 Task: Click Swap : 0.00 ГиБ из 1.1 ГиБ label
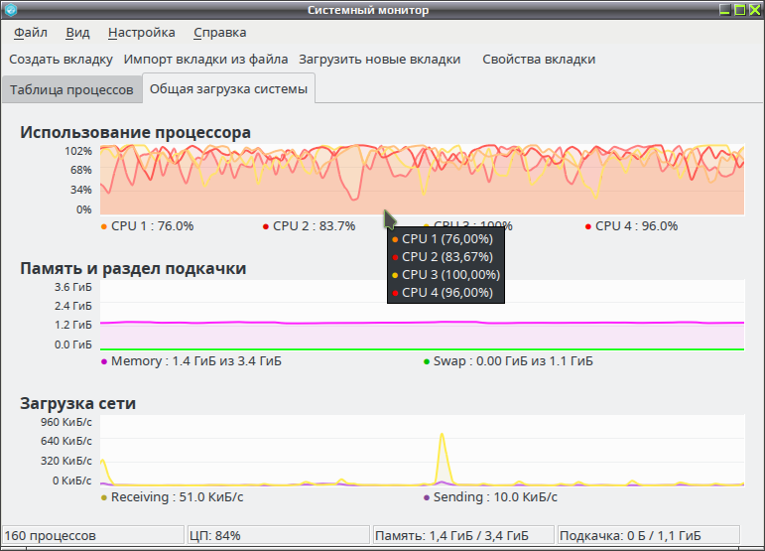click(x=513, y=361)
